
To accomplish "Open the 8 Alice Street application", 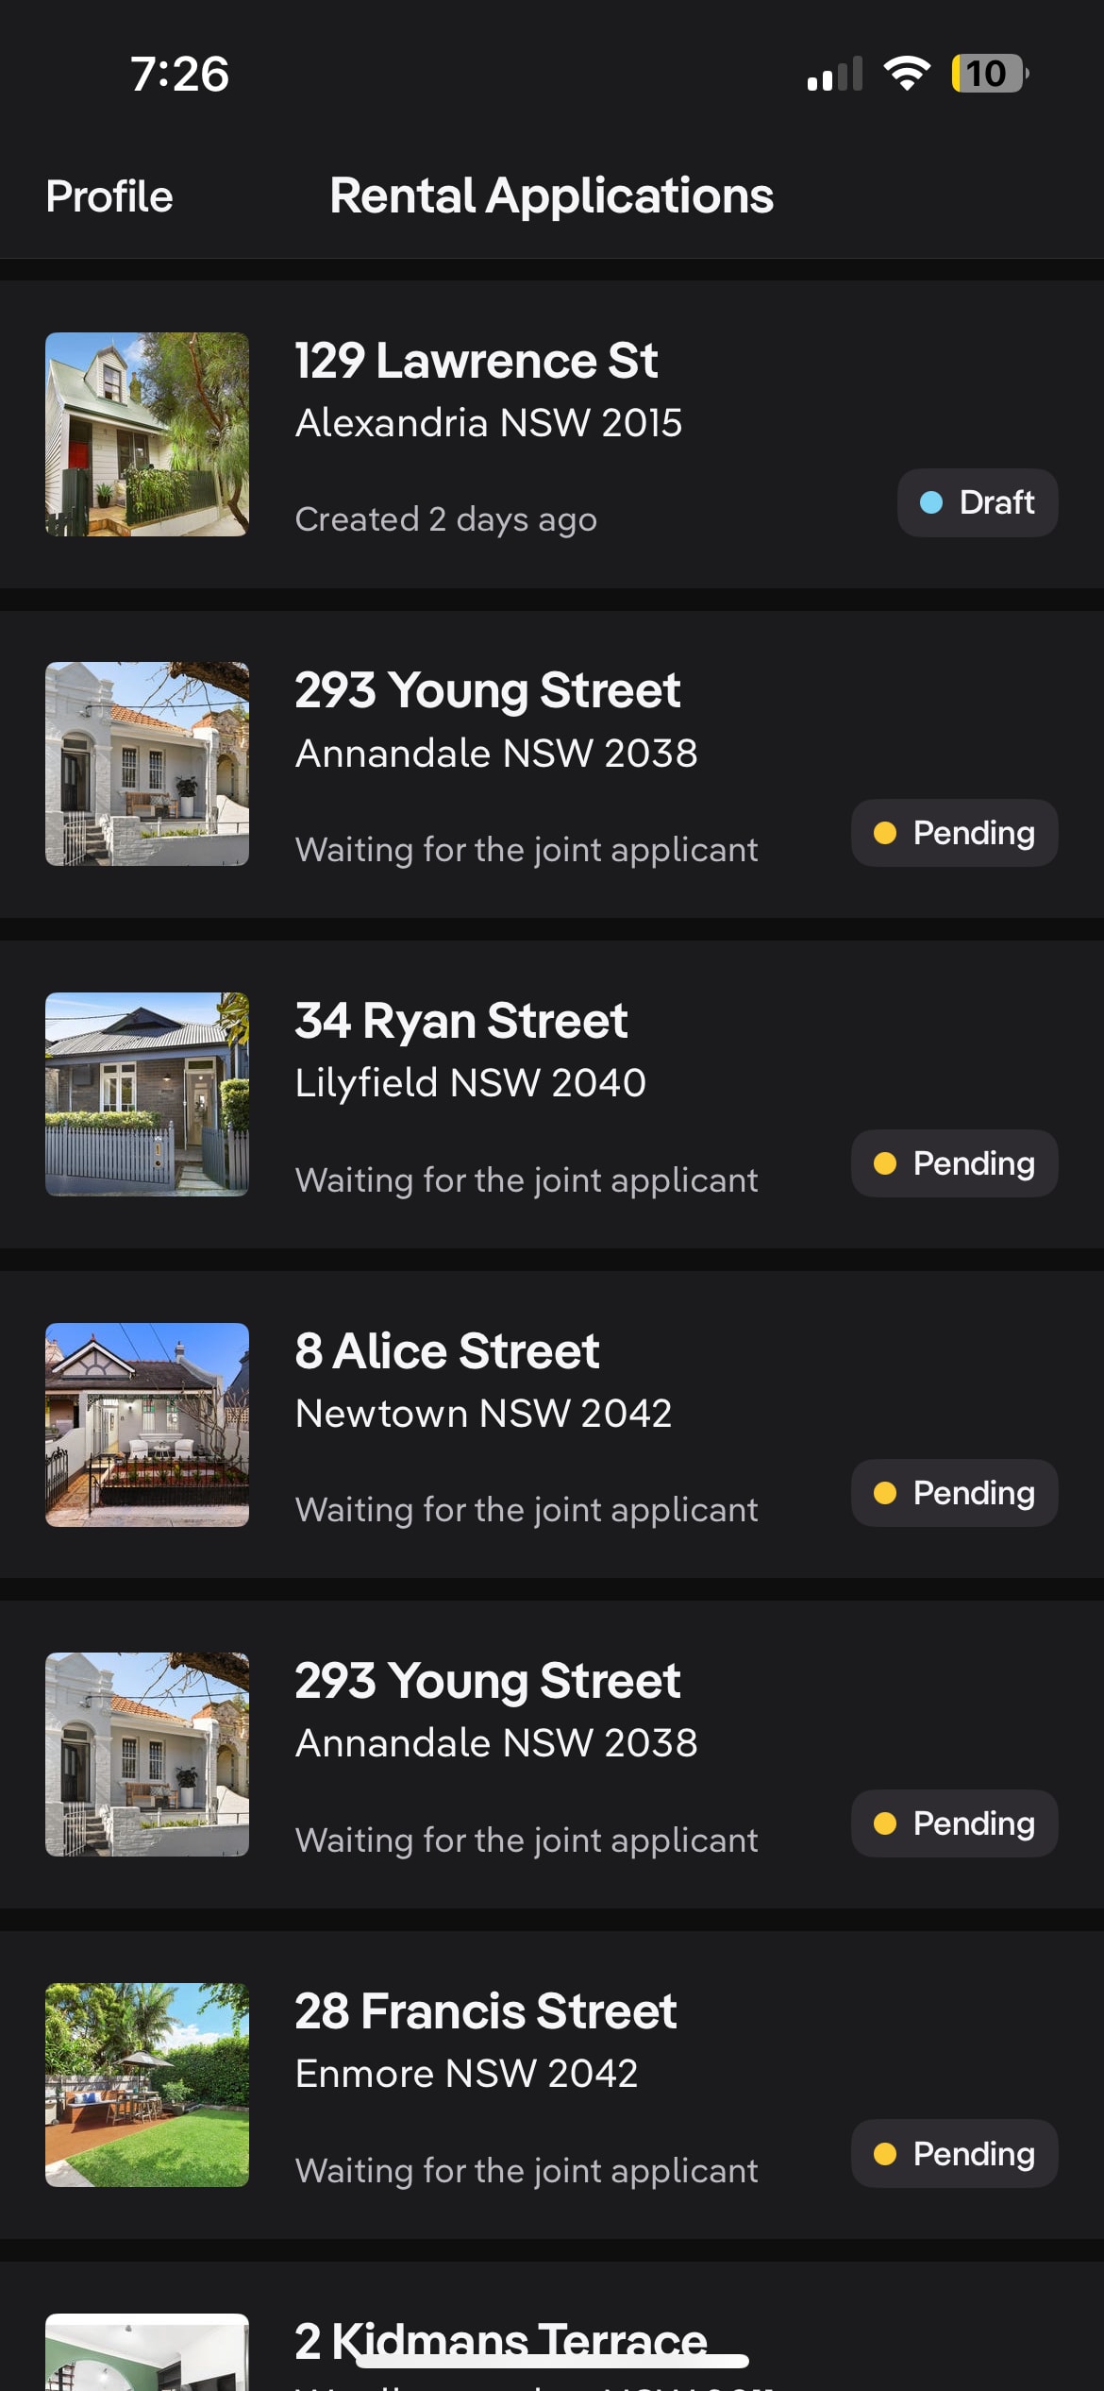I will [x=447, y=1351].
